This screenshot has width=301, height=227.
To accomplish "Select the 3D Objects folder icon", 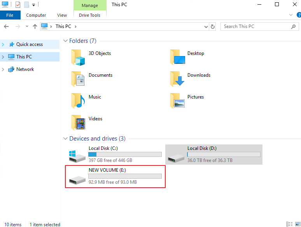I will (78, 58).
